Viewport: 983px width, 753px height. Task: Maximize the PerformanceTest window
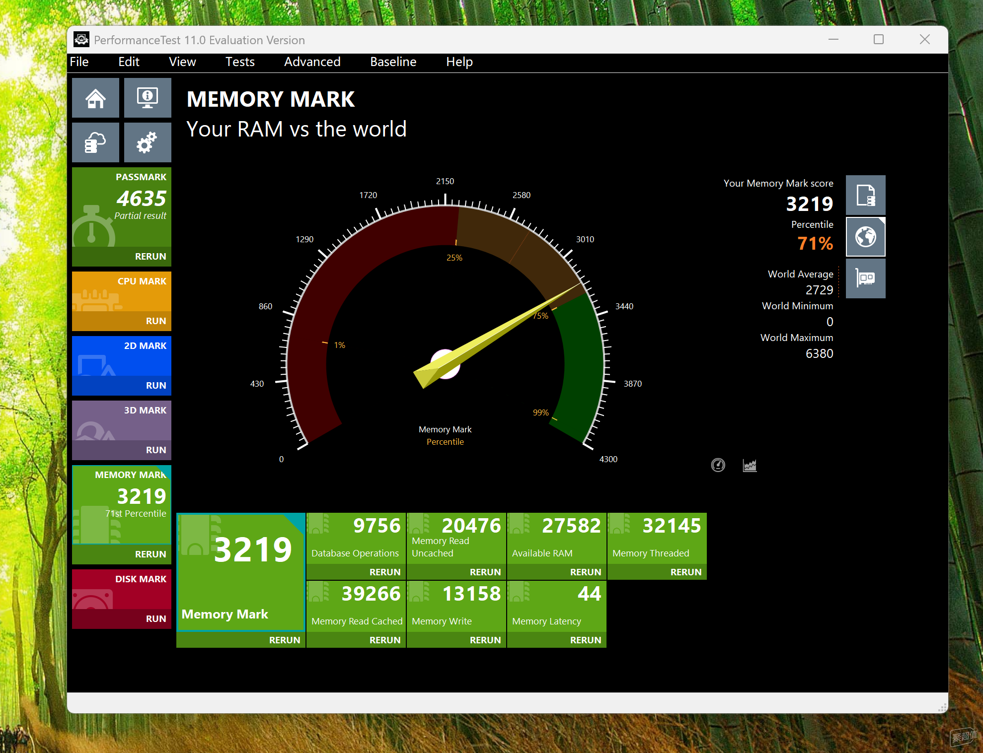click(879, 40)
